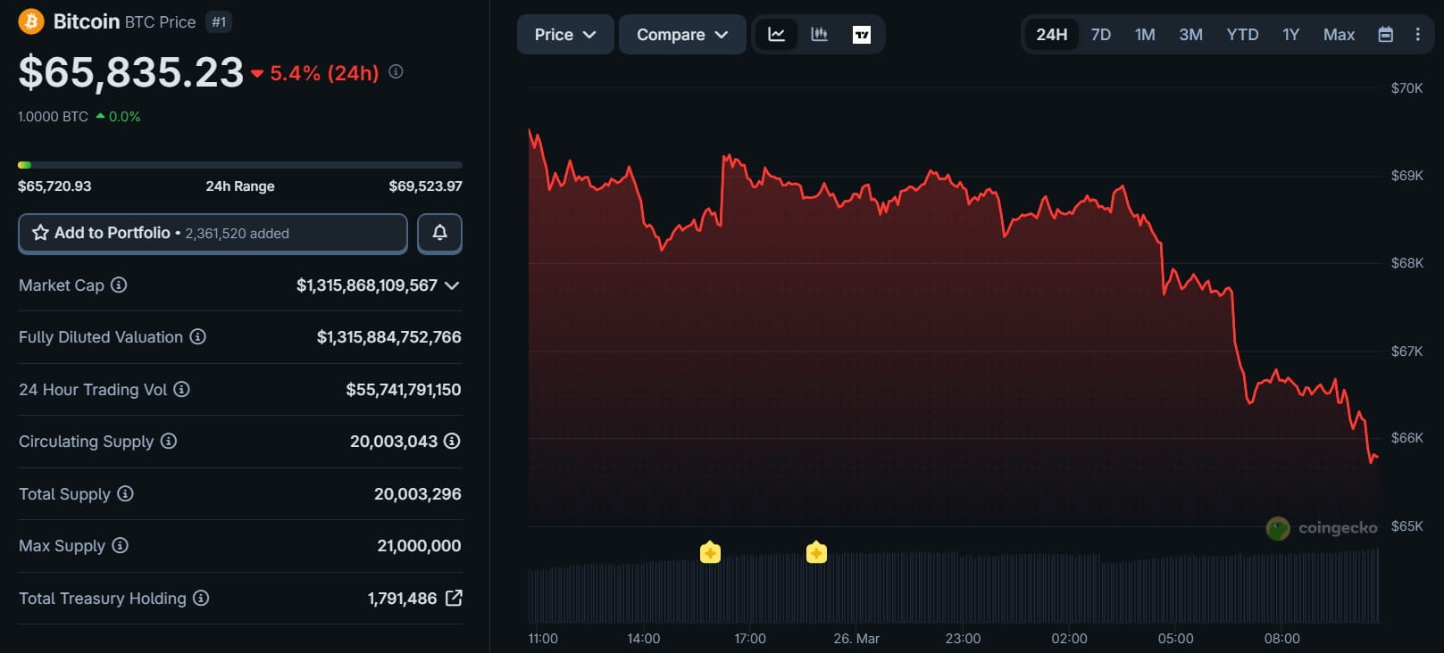The image size is (1444, 653).
Task: Select the 24H time range
Action: tap(1051, 35)
